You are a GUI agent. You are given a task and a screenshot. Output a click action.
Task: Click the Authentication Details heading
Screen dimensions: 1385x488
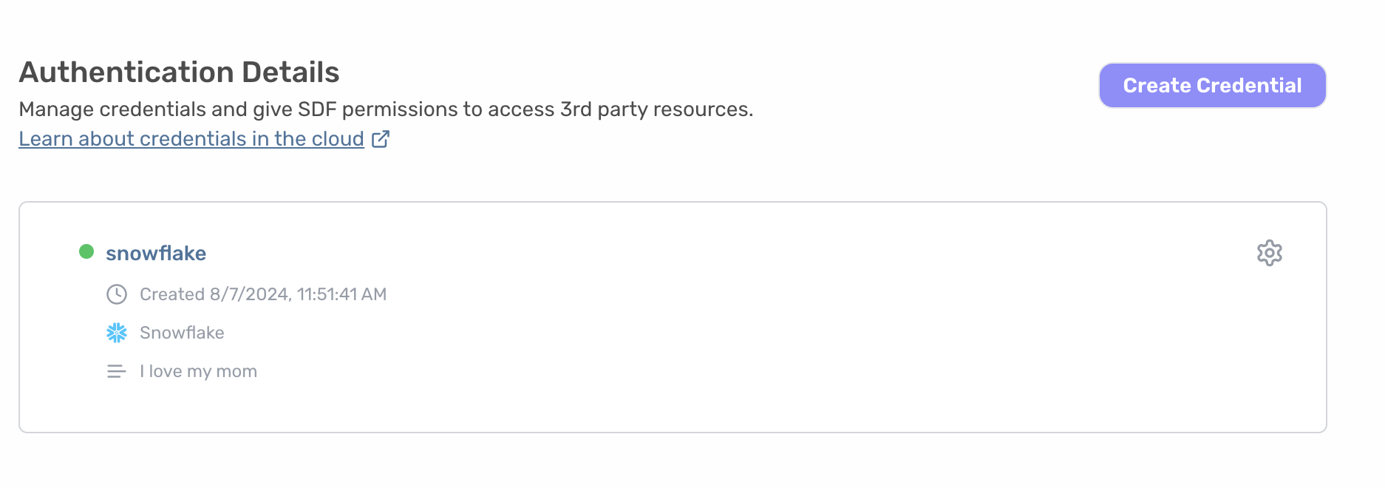coord(179,72)
